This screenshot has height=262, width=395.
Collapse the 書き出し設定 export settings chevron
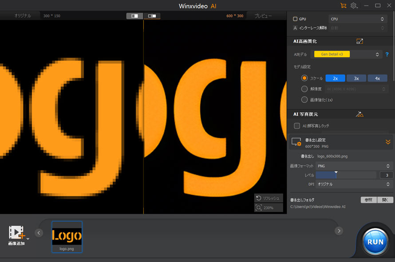[x=388, y=142]
